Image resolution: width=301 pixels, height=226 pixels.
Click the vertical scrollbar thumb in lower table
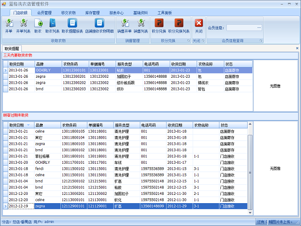click(250, 172)
